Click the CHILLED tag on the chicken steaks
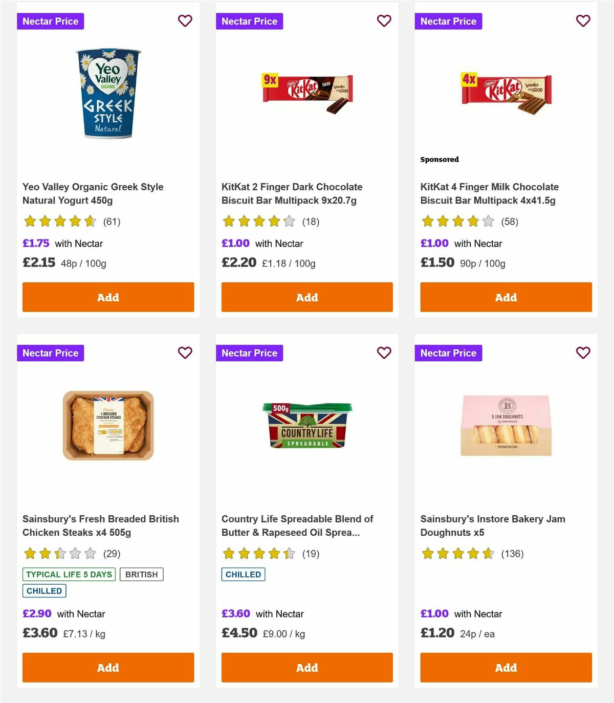This screenshot has width=614, height=703. (x=44, y=590)
